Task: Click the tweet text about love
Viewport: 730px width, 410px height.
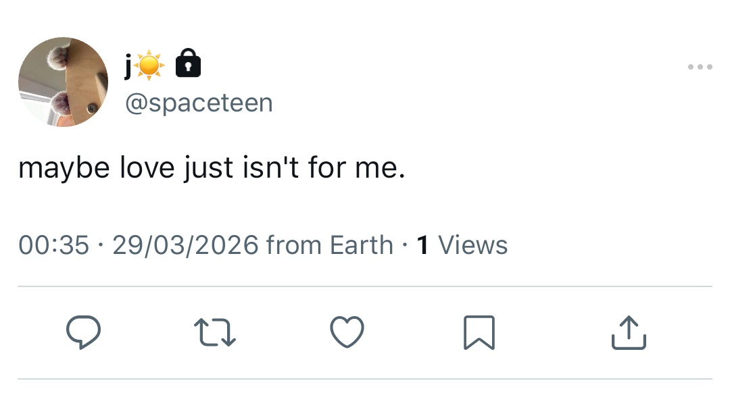Action: point(212,168)
